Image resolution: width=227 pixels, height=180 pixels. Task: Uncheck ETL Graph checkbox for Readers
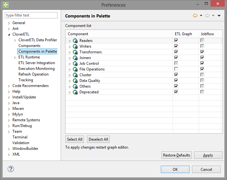pyautogui.click(x=176, y=41)
